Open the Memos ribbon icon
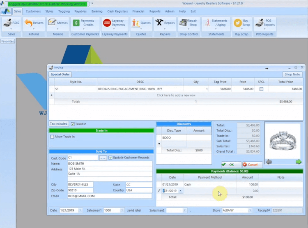308x228 pixels. 52,24
